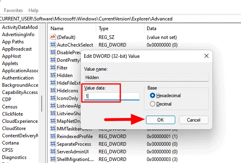Image resolution: width=241 pixels, height=163 pixels.
Task: Click the SeparateProcess value icon
Action: (x=53, y=144)
